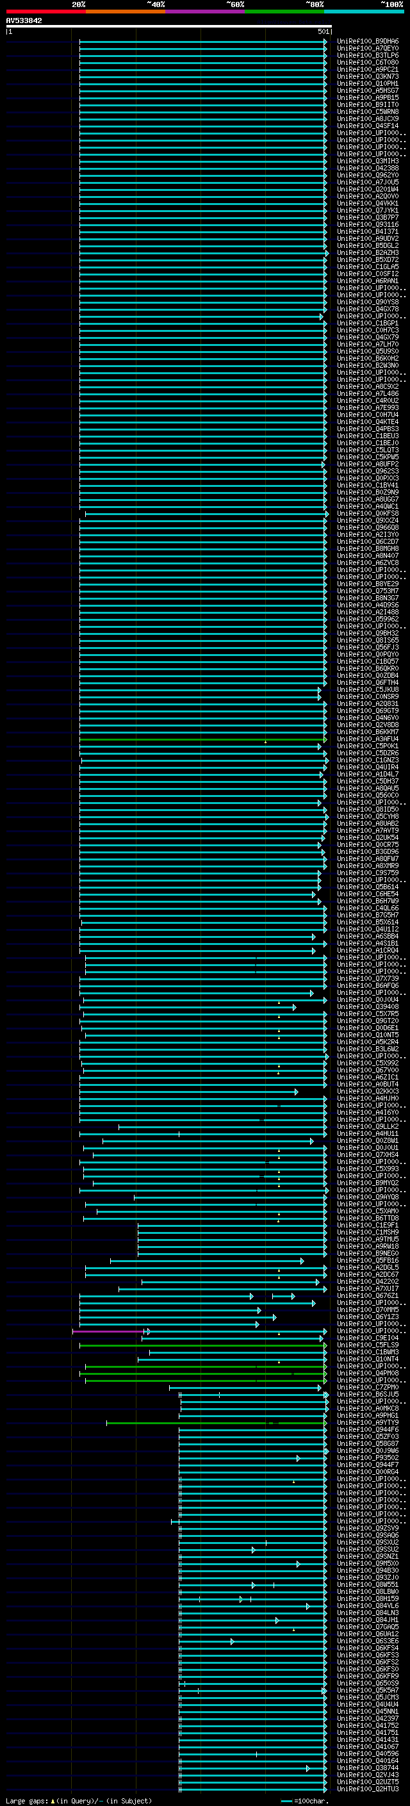Select label UniRef100_B6KKM7
410x1806 pixels.
pyautogui.click(x=368, y=732)
